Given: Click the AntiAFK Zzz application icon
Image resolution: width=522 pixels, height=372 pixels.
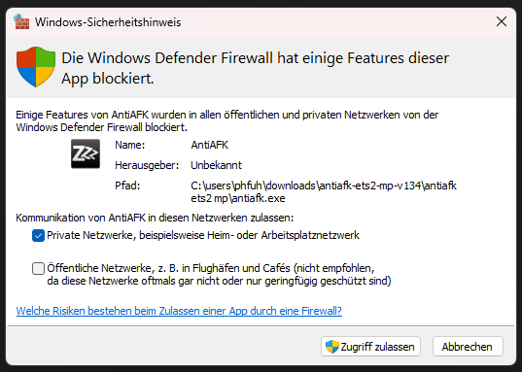Looking at the screenshot, I should 86,153.
